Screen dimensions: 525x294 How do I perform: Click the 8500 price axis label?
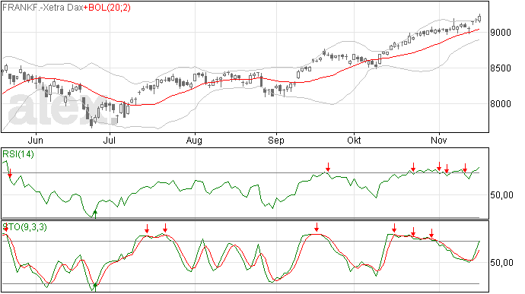click(501, 68)
